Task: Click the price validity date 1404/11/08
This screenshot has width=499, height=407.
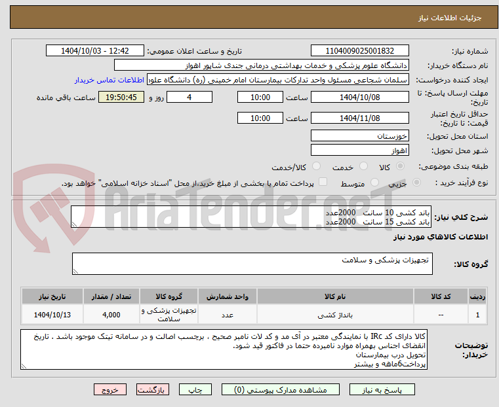Action: pos(359,118)
